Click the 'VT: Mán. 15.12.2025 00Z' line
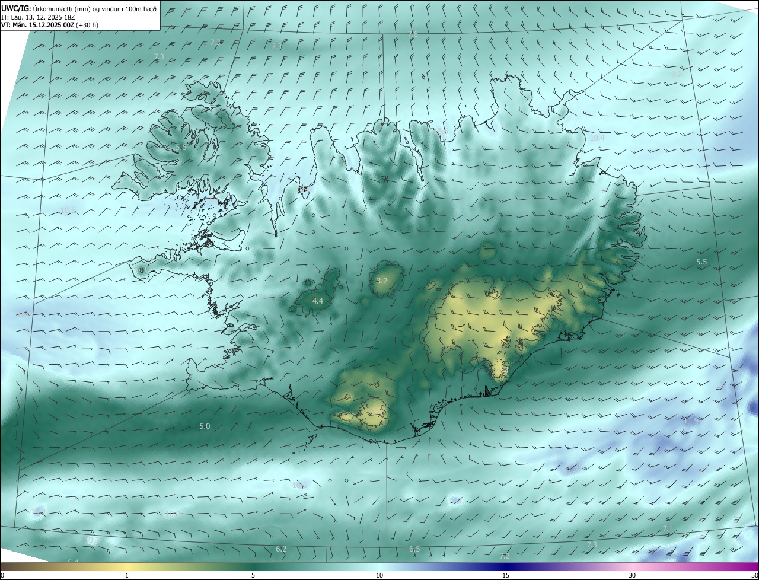Image resolution: width=759 pixels, height=580 pixels. tap(50, 25)
